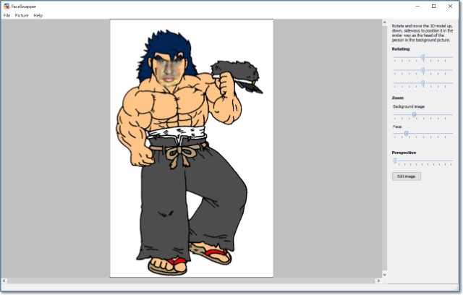Click the vertical scrollbar down arrow

point(384,274)
